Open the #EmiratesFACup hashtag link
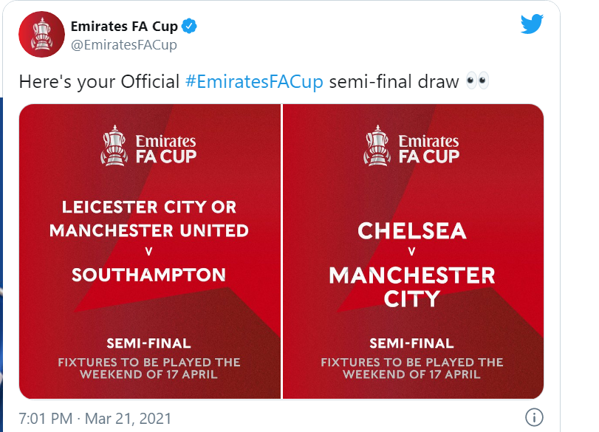599x432 pixels. coord(254,82)
